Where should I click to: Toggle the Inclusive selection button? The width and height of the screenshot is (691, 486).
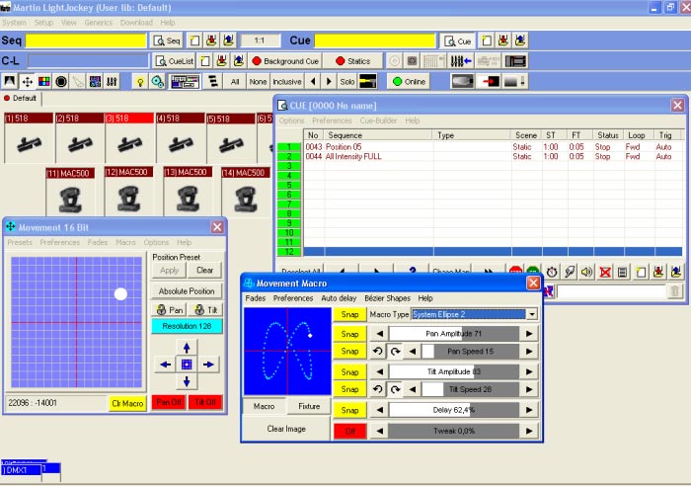(x=287, y=82)
